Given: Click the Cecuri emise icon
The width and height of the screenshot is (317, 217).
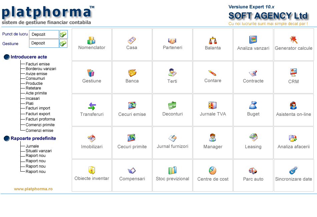Looking at the screenshot, I should point(132,105).
